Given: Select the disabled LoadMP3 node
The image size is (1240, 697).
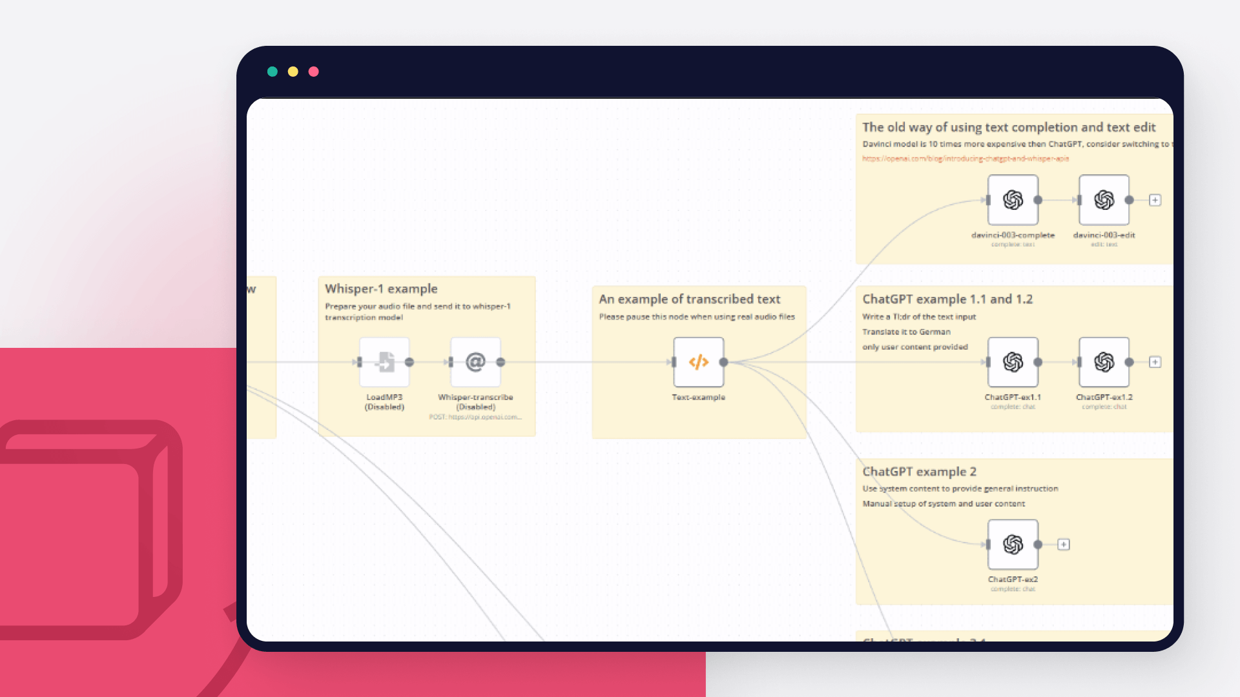Looking at the screenshot, I should click(384, 362).
